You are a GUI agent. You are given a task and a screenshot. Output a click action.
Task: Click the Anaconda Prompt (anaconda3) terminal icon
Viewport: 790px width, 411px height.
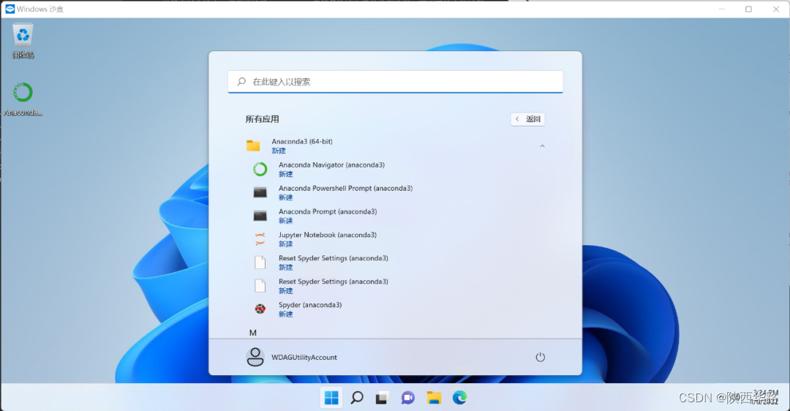point(260,216)
